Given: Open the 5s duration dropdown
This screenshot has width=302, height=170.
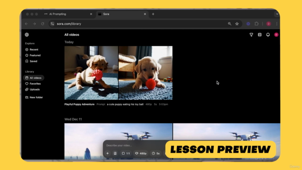Looking at the screenshot, I should click(156, 153).
